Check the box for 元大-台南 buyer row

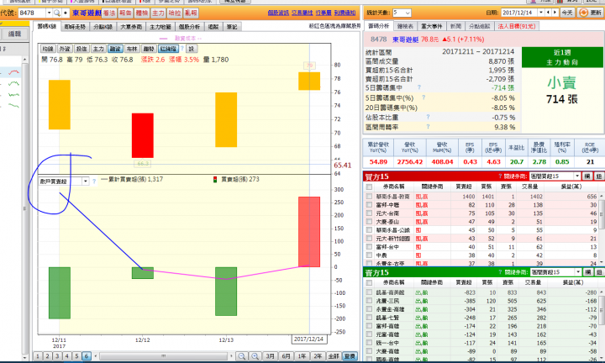tap(369, 213)
